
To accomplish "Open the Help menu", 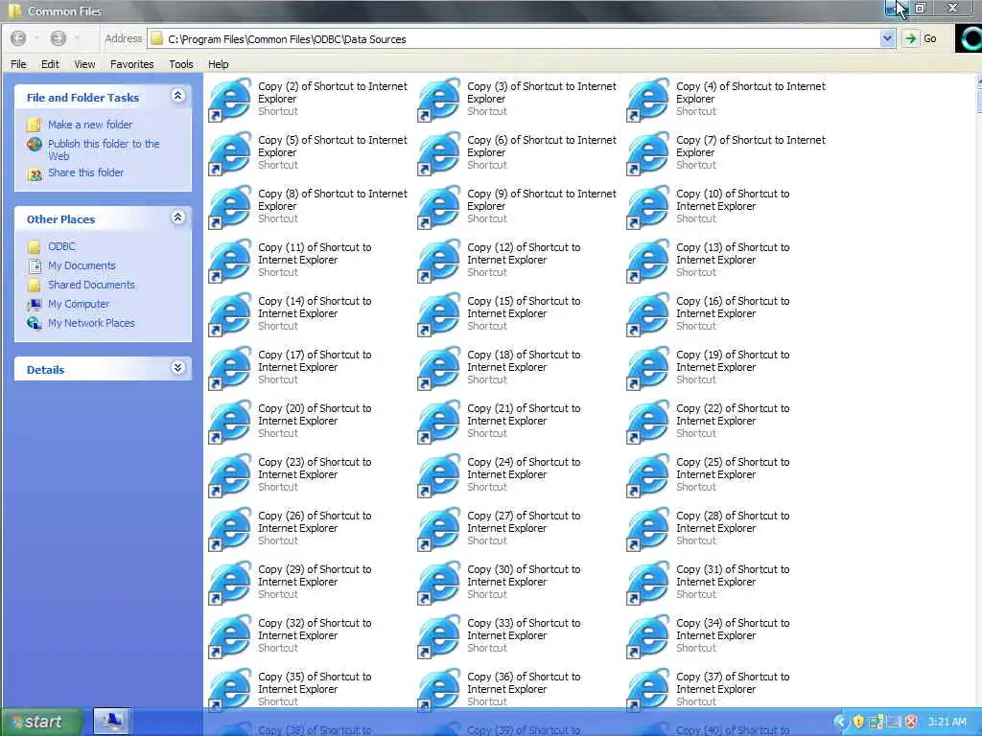I will click(218, 64).
